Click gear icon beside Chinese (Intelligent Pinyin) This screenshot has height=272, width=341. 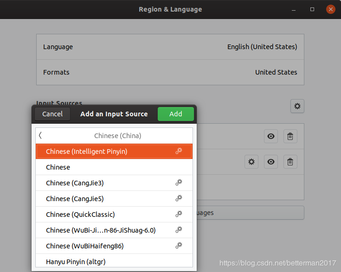tap(179, 151)
